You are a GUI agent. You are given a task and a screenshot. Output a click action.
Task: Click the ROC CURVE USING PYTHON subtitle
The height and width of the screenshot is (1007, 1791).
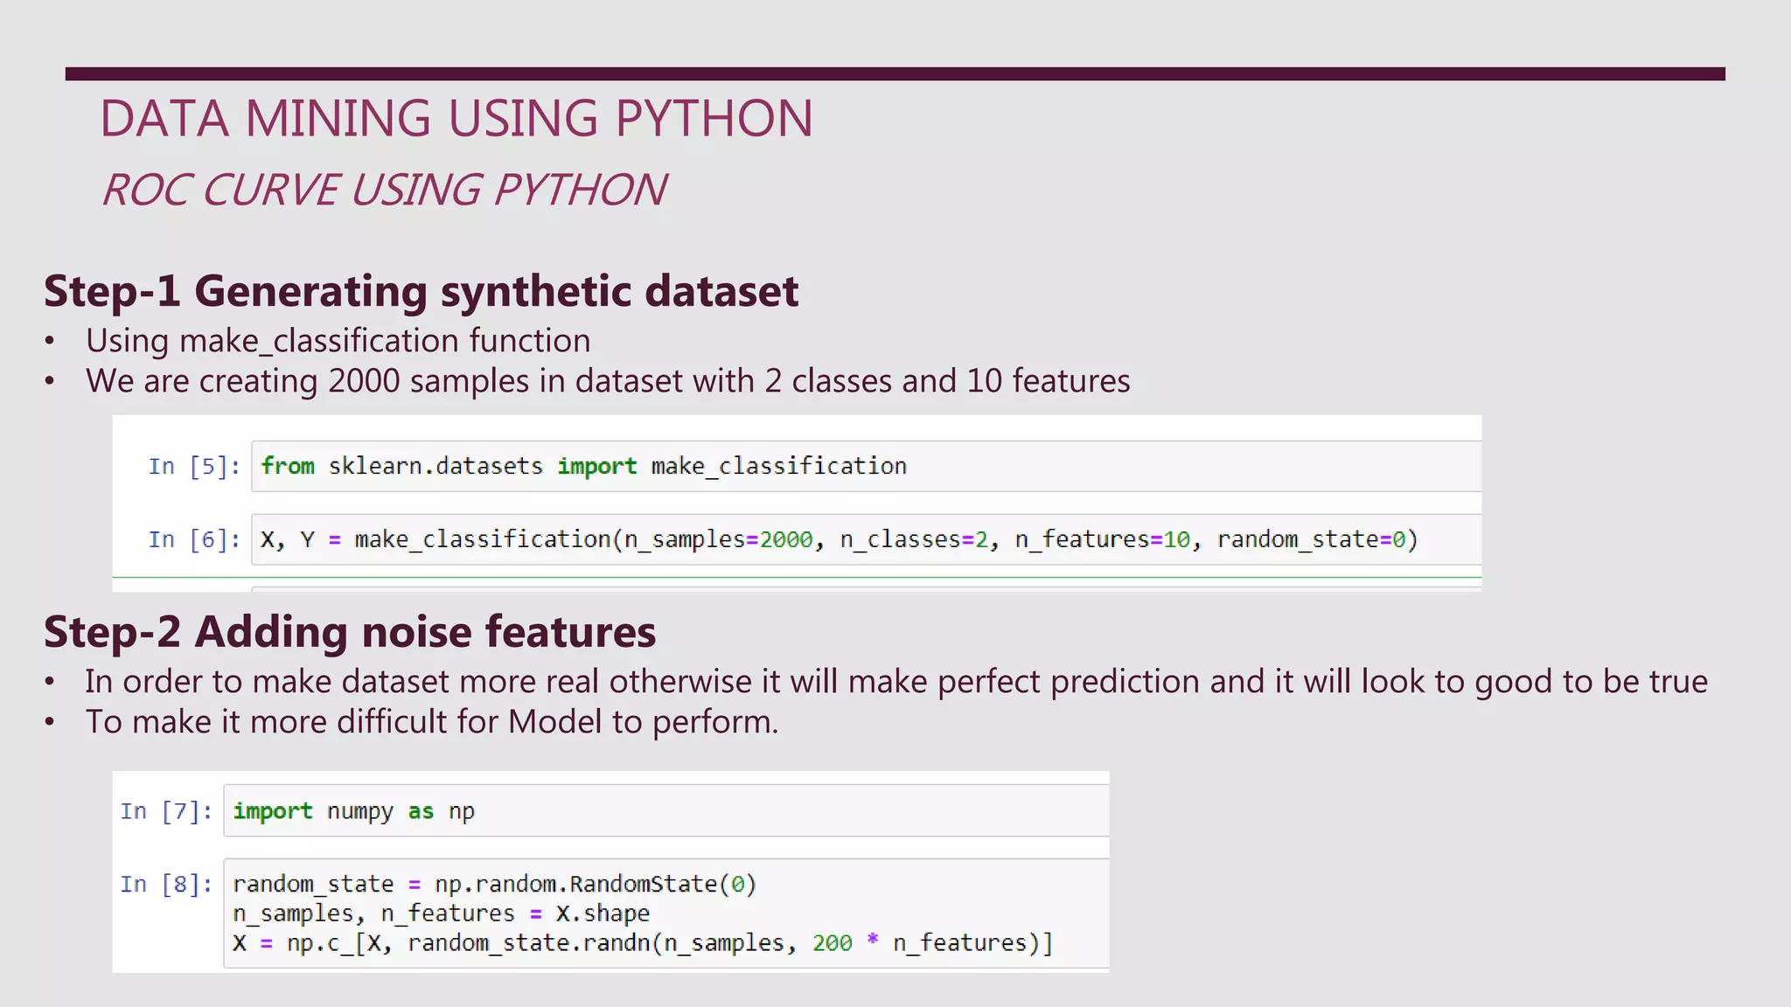pyautogui.click(x=384, y=190)
